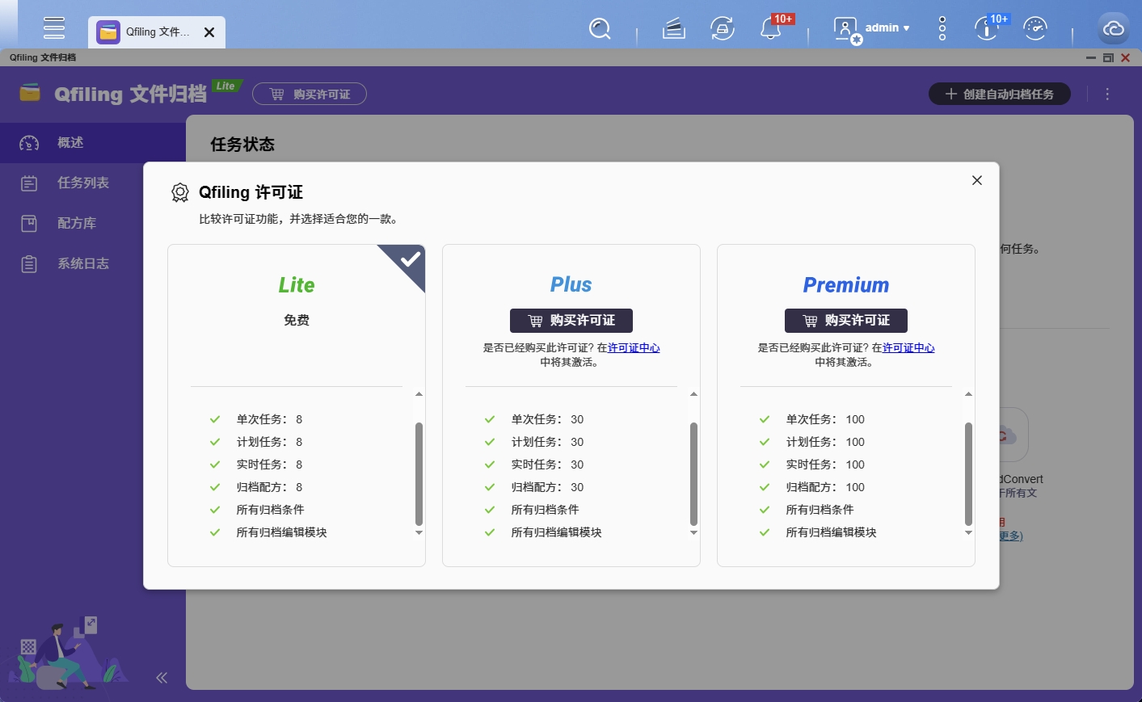Click scroll-down arrow in Plus feature list

[x=693, y=533]
